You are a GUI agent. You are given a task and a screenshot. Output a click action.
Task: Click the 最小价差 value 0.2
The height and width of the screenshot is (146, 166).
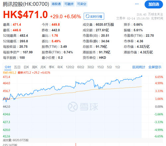pos(60,58)
